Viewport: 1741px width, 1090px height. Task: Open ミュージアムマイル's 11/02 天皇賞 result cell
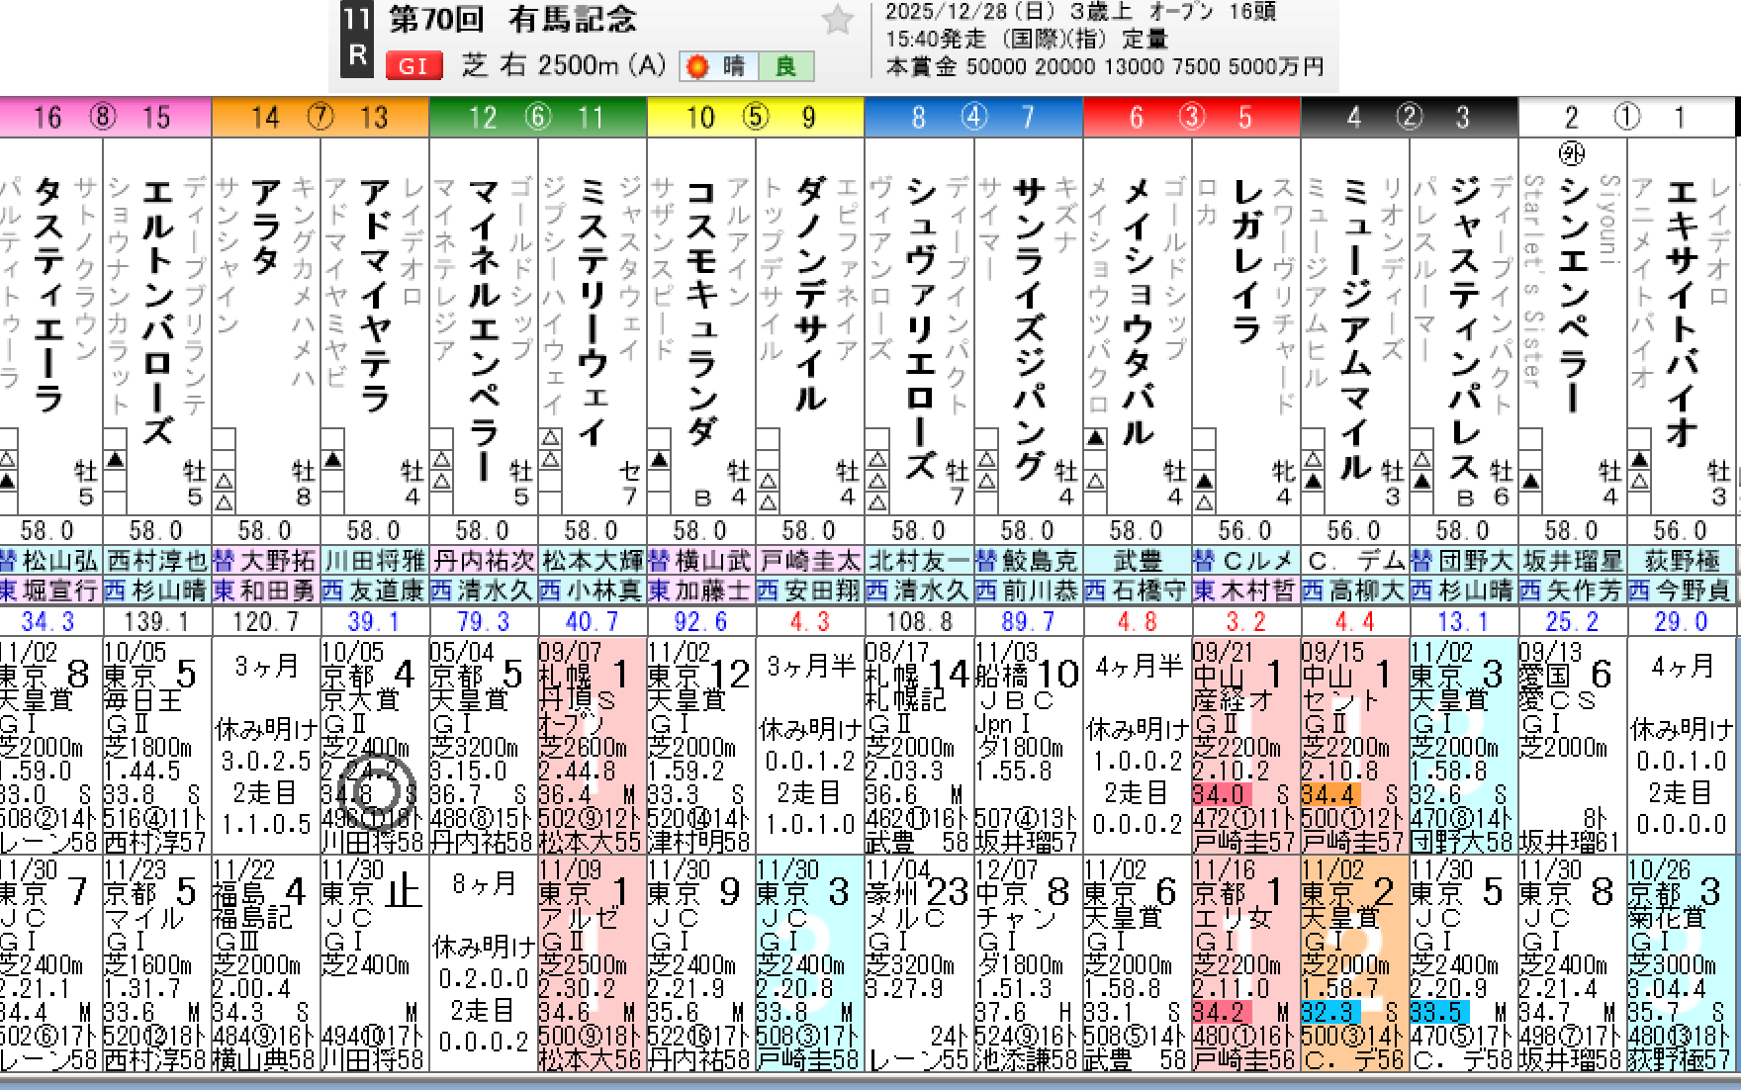click(1354, 963)
